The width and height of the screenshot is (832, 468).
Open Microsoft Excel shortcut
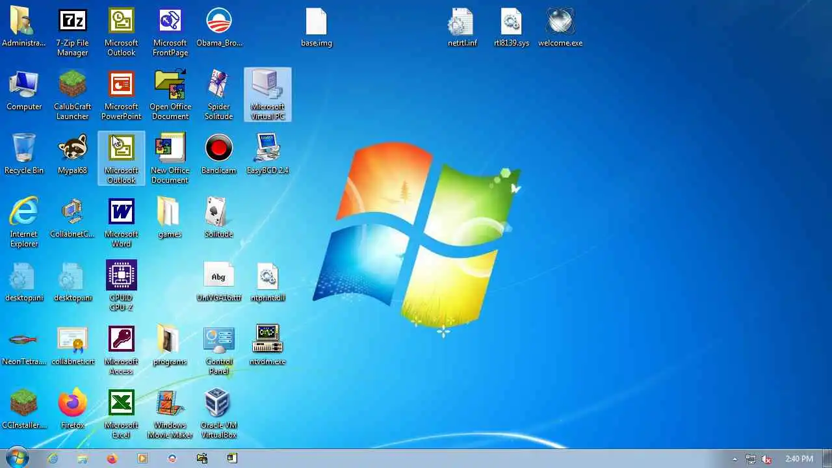tap(121, 414)
